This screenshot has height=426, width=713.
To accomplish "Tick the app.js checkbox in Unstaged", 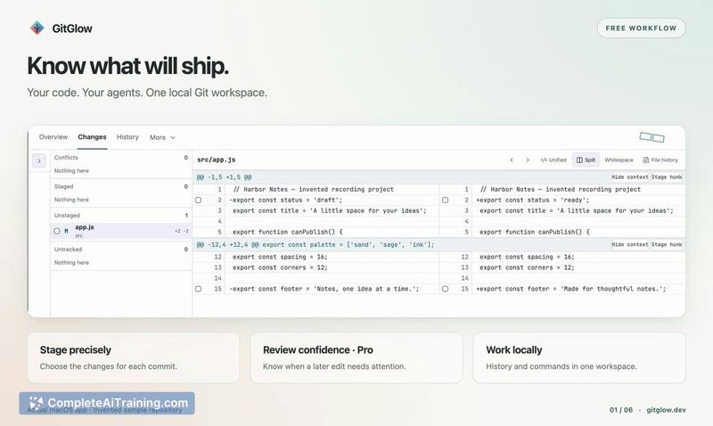I will 57,231.
